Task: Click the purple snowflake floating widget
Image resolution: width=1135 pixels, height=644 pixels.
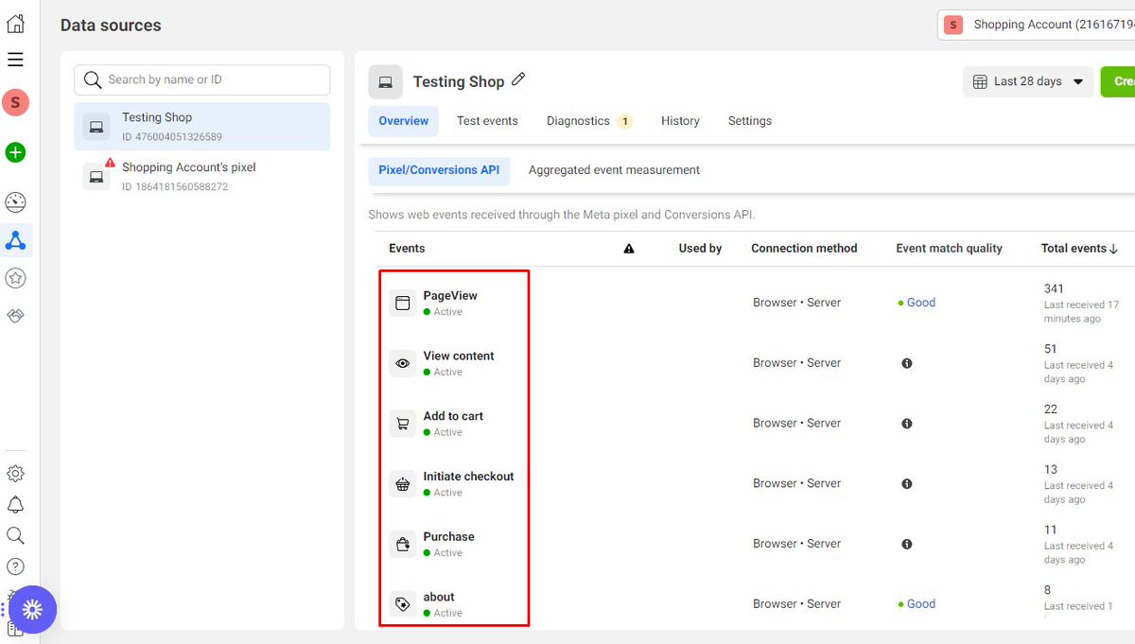Action: [x=33, y=610]
